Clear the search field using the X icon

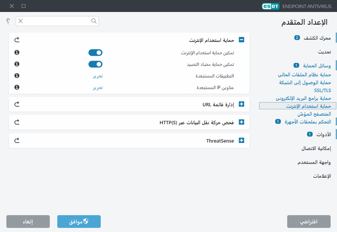pyautogui.click(x=21, y=21)
